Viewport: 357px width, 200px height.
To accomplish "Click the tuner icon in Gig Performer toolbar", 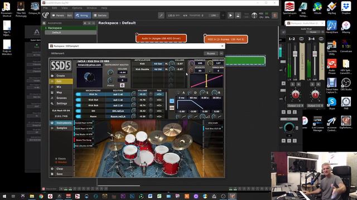I will click(161, 16).
